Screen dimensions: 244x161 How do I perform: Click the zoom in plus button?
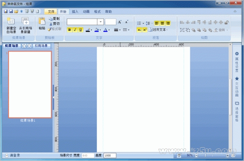tap(228, 155)
